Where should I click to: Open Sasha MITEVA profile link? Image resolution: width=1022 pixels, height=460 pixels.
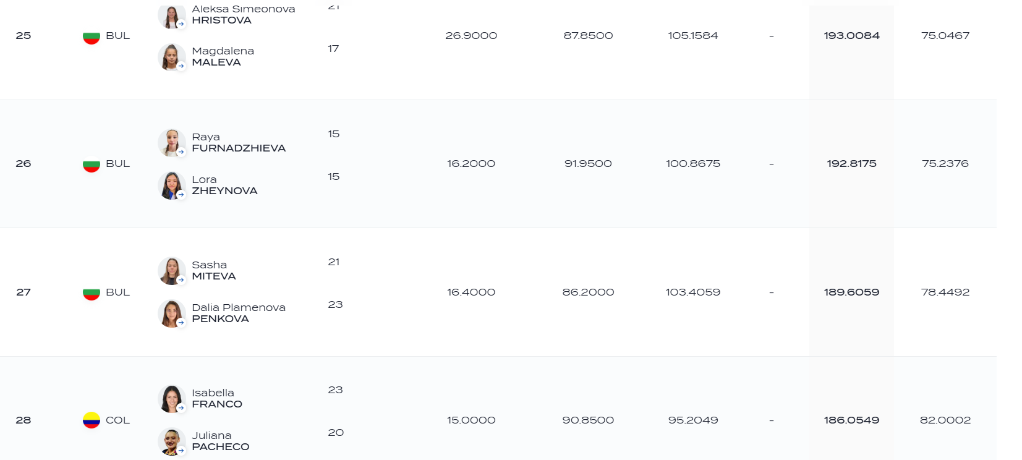(214, 270)
